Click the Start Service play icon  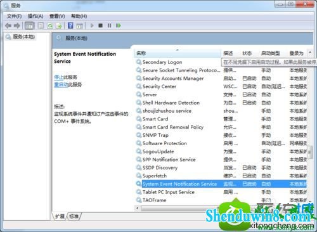click(92, 25)
